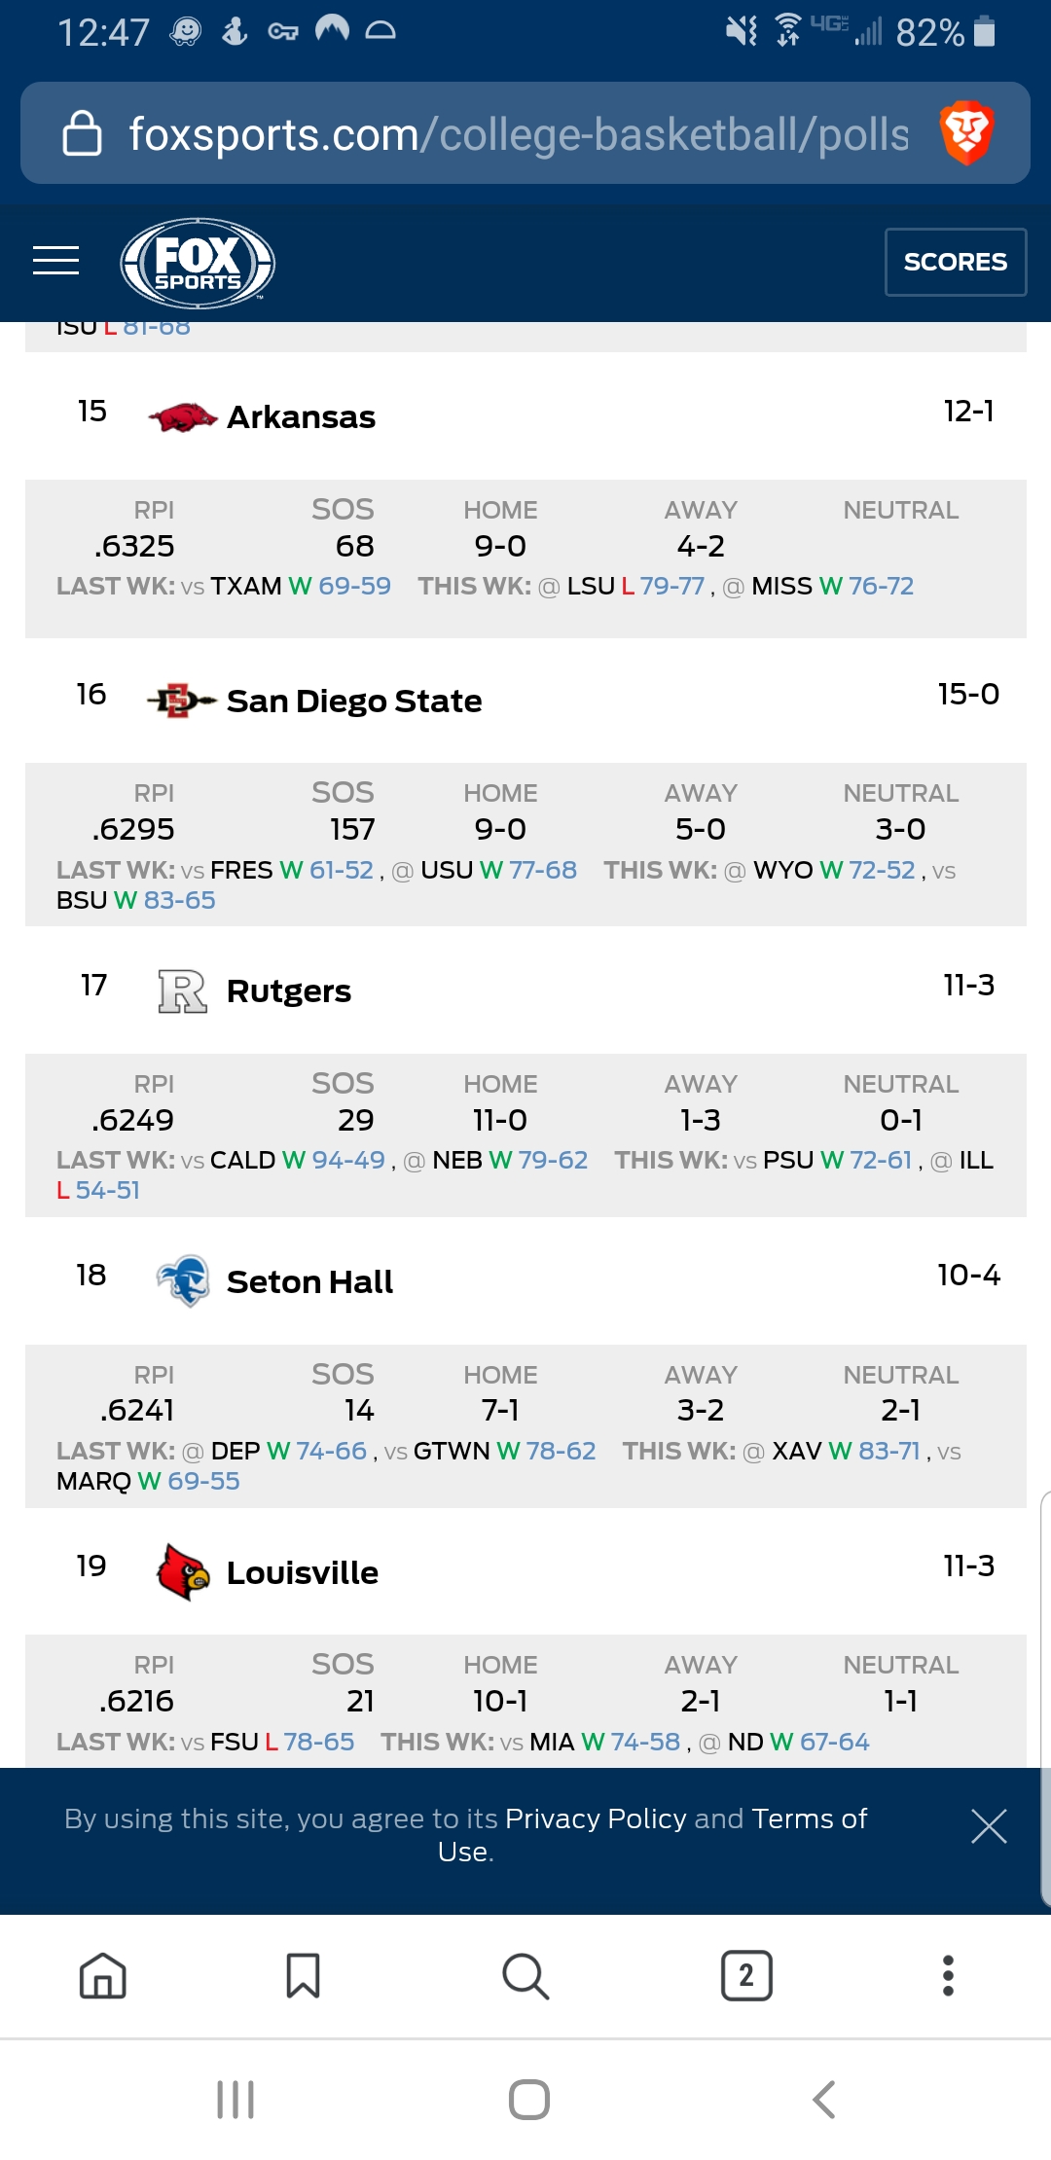Viewport: 1051px width, 2160px height.
Task: Tap the Rutgers R logo
Action: 182,991
